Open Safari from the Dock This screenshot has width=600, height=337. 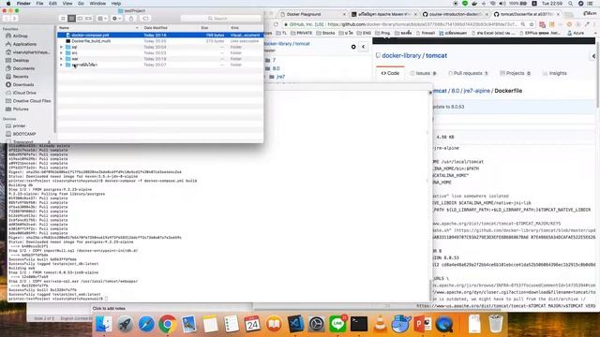point(146,324)
